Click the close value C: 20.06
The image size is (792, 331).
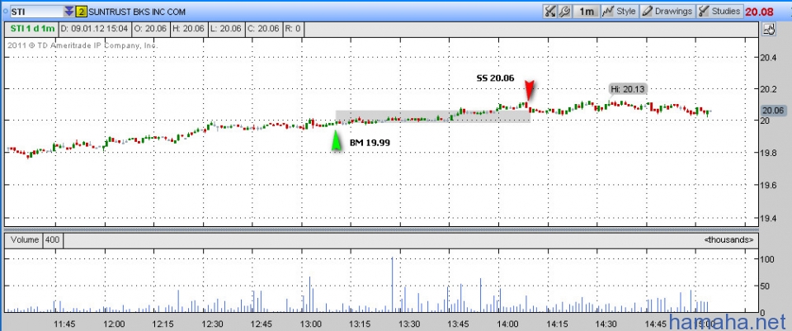[264, 29]
